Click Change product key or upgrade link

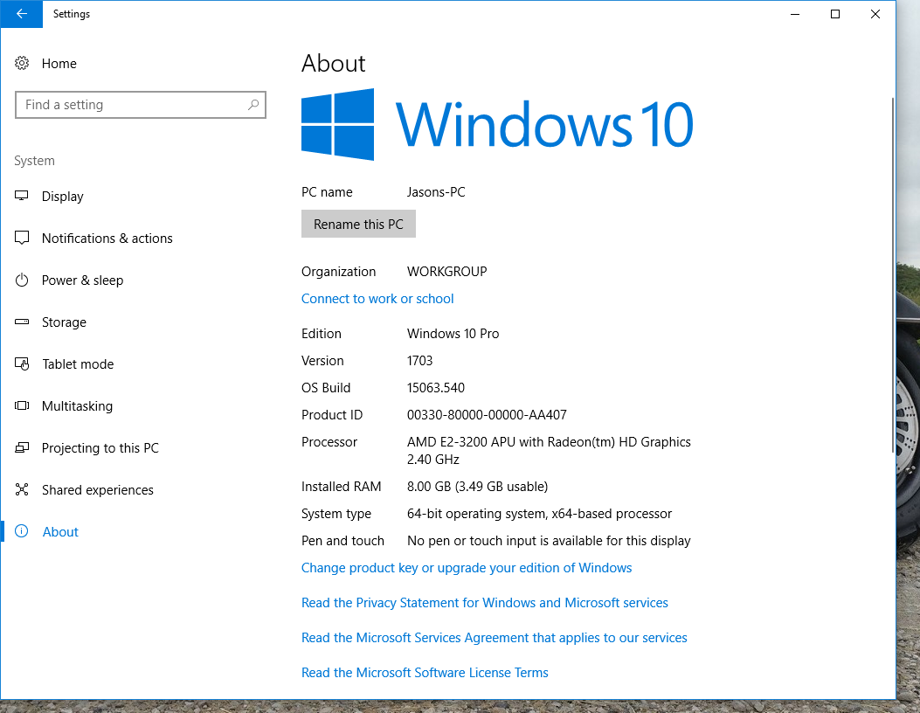pos(467,568)
